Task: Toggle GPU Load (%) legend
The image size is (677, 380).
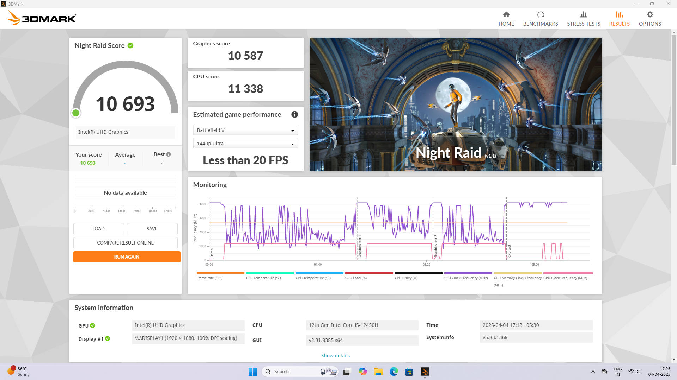Action: click(369, 276)
